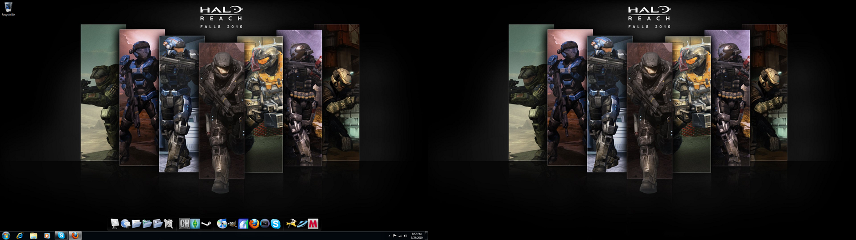Launch the blue ringed planet icon
The image size is (856, 240).
coord(302,224)
